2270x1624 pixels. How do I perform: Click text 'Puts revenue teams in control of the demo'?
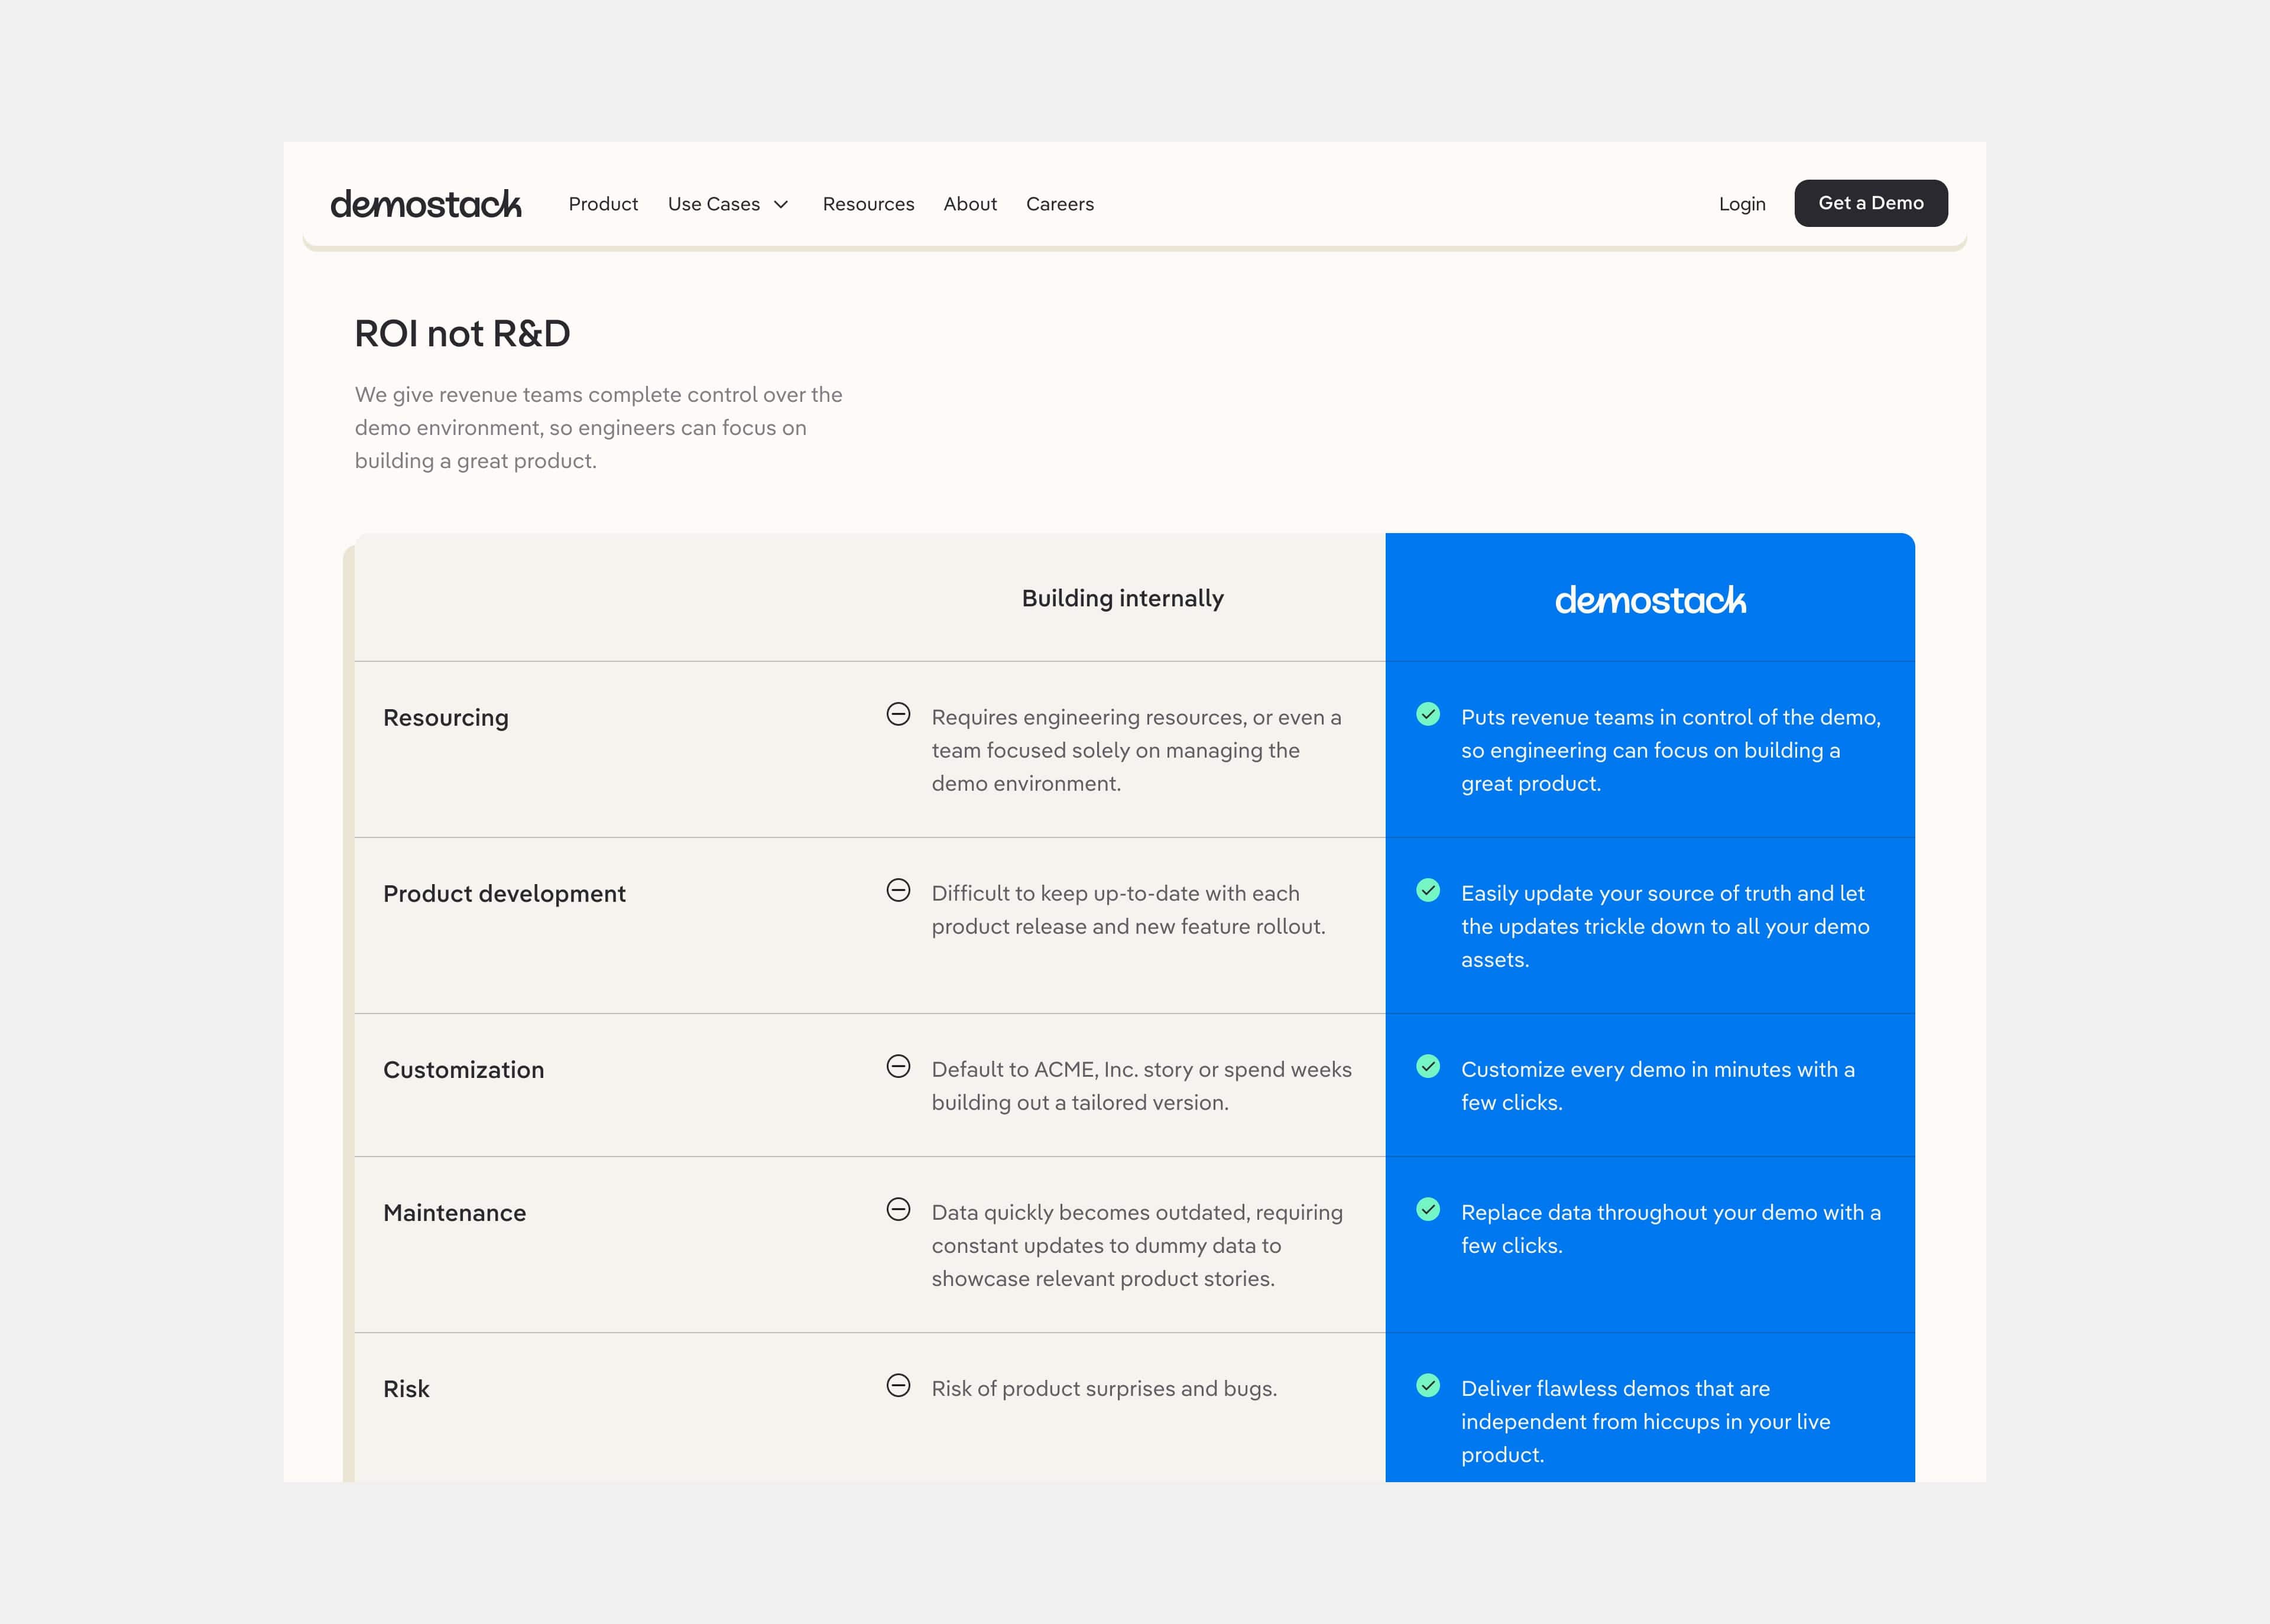[1669, 717]
